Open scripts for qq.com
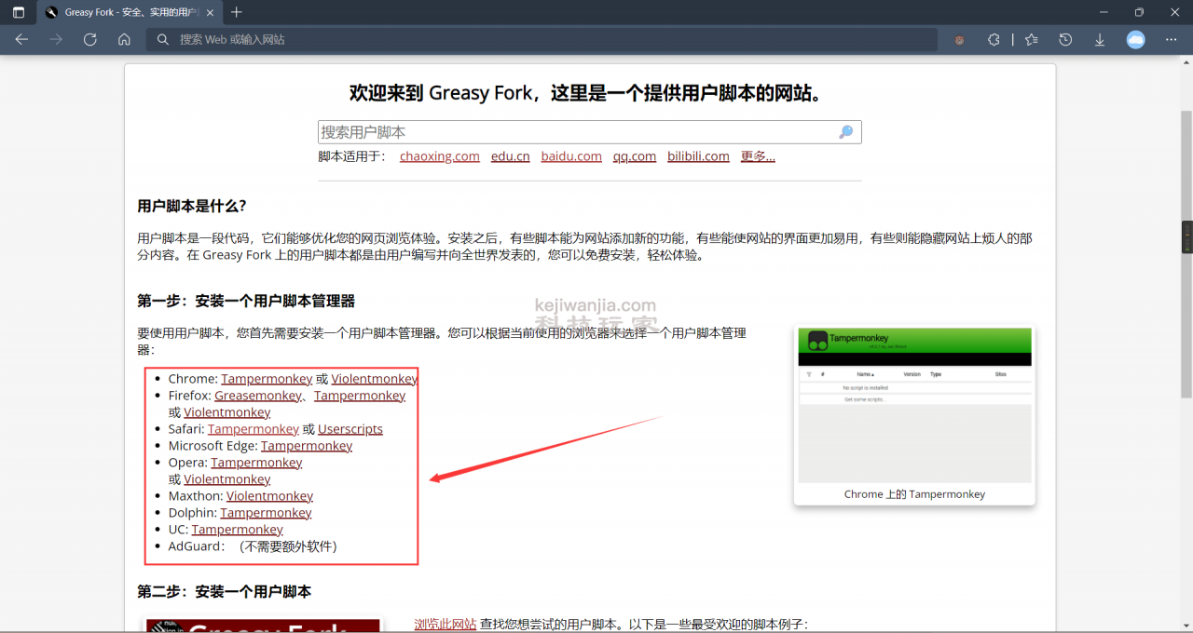 point(635,155)
